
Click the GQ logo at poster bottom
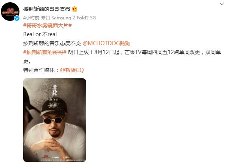55,157
